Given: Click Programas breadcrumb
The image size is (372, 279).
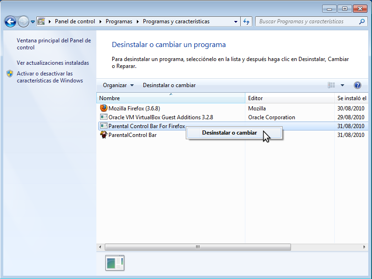Looking at the screenshot, I should click(x=119, y=21).
